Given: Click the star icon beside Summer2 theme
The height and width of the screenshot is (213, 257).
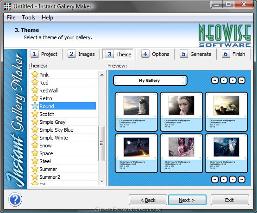Looking at the screenshot, I should coord(35,176).
